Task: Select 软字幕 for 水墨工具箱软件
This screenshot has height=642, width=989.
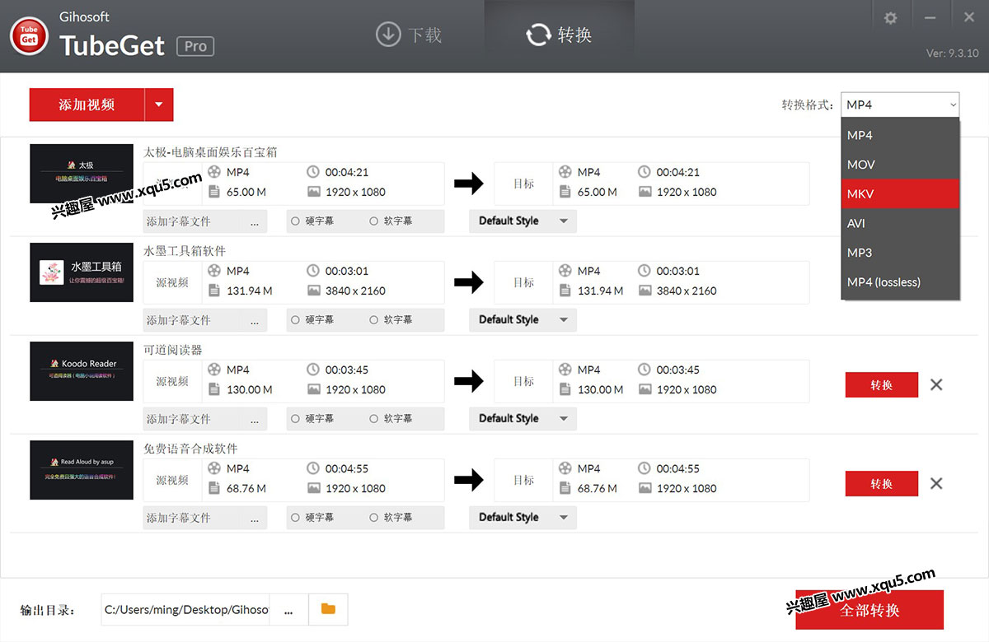Action: pos(391,319)
